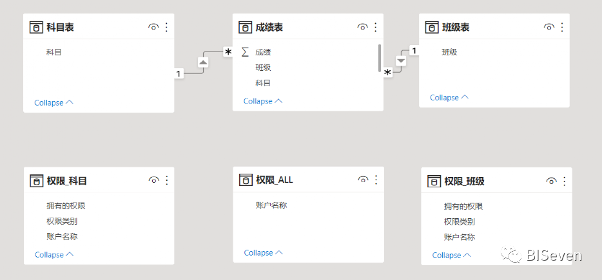Viewport: 602px width, 280px height.
Task: Hide the 成绩表 table with eye icon
Action: point(363,27)
